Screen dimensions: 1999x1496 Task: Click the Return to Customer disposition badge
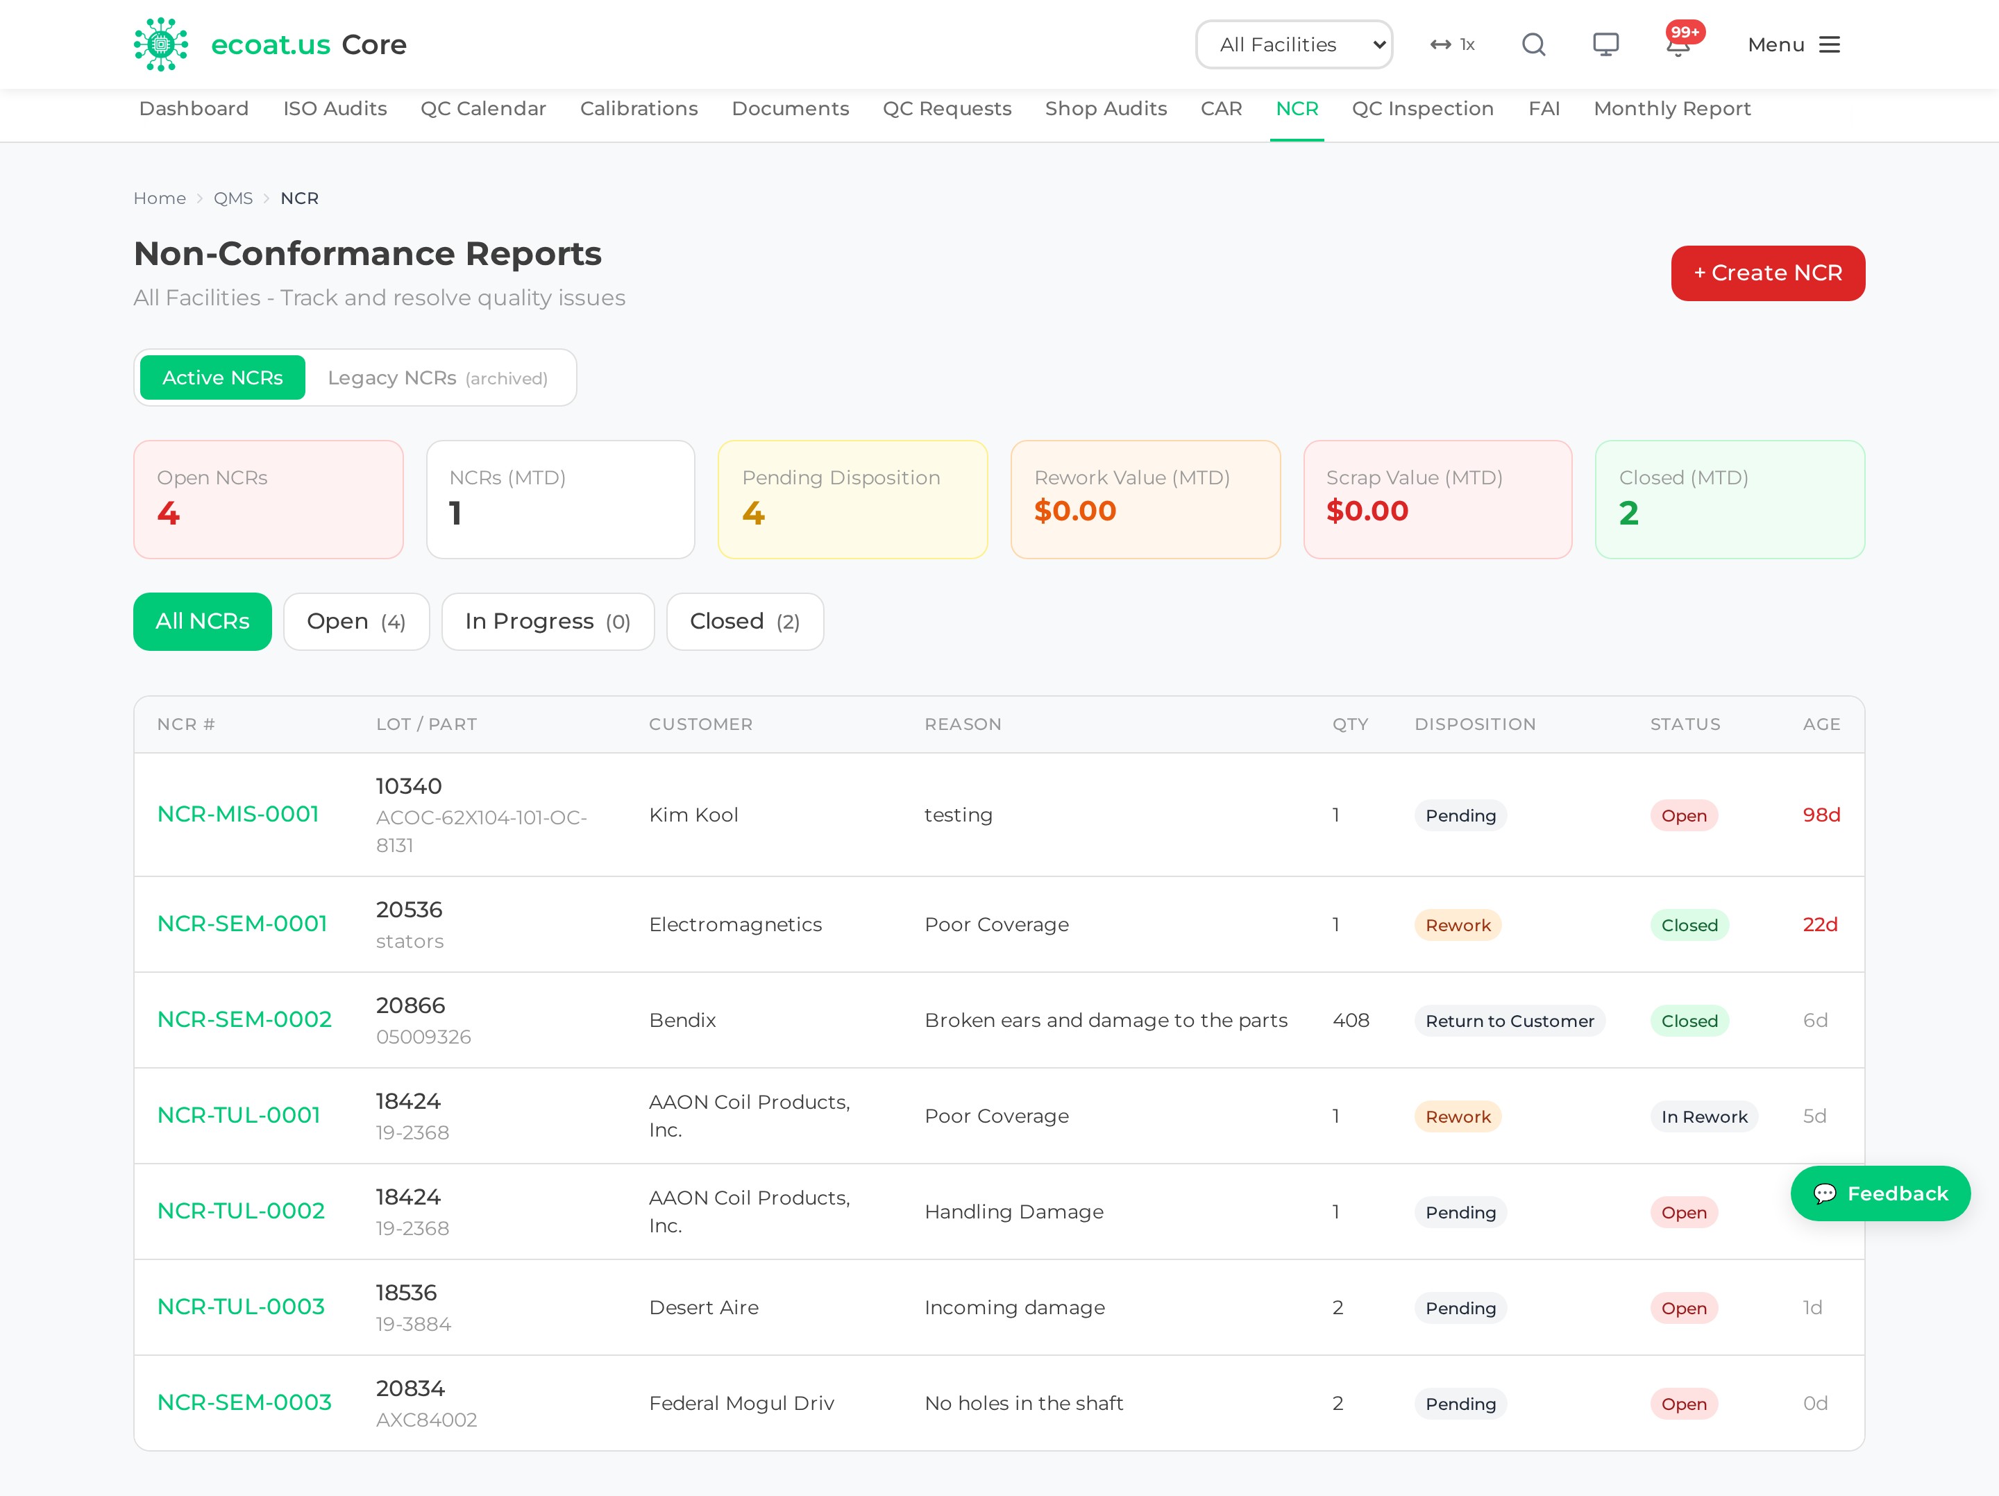click(1509, 1021)
